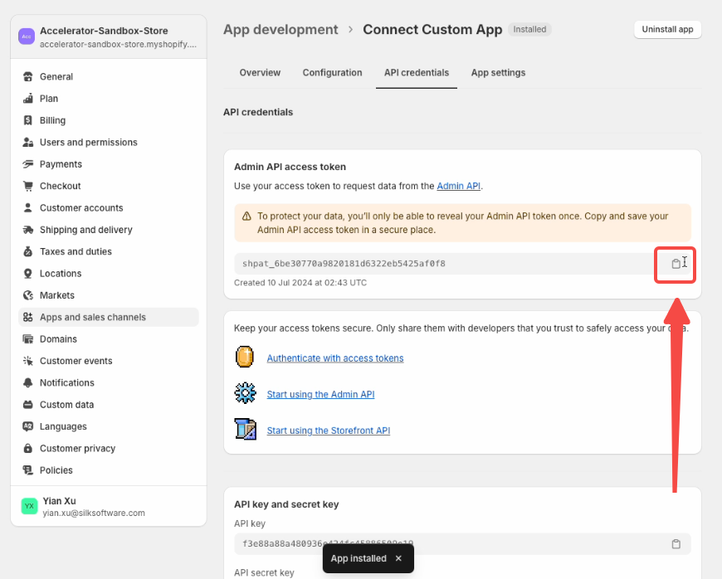722x579 pixels.
Task: Switch to the Overview tab
Action: point(260,73)
